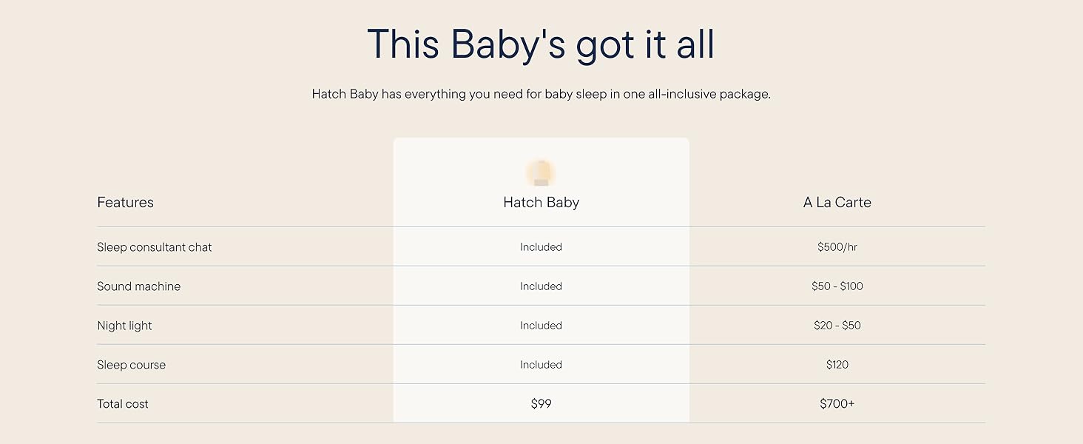The width and height of the screenshot is (1083, 444).
Task: Click the Hatch Baby all-inclusive package subtitle
Action: coord(541,95)
